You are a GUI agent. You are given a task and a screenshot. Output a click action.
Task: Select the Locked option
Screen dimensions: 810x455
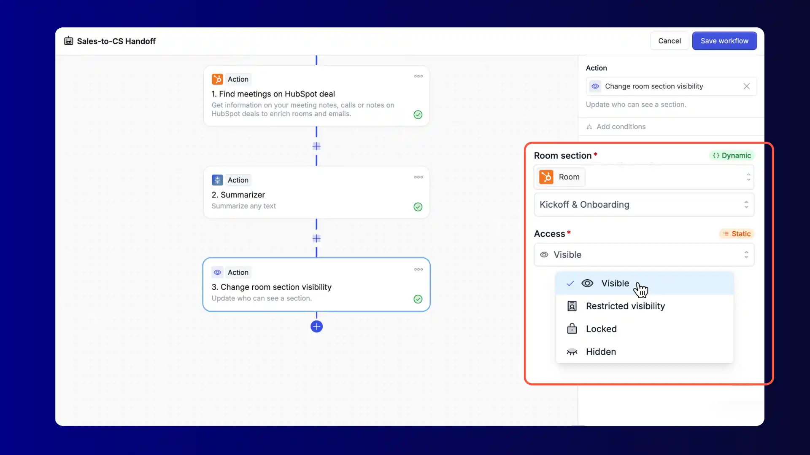[x=601, y=329]
